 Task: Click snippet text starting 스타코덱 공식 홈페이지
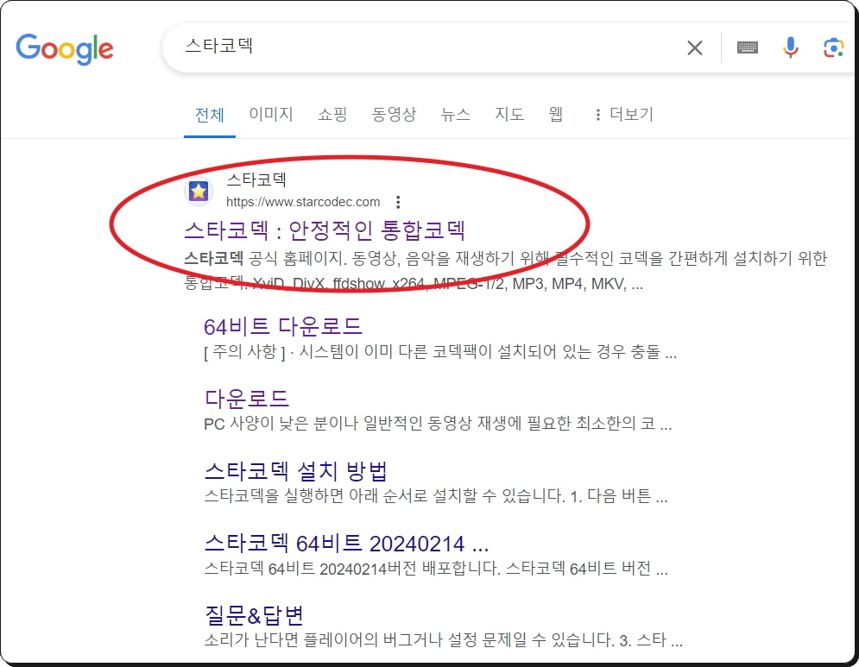tap(505, 271)
